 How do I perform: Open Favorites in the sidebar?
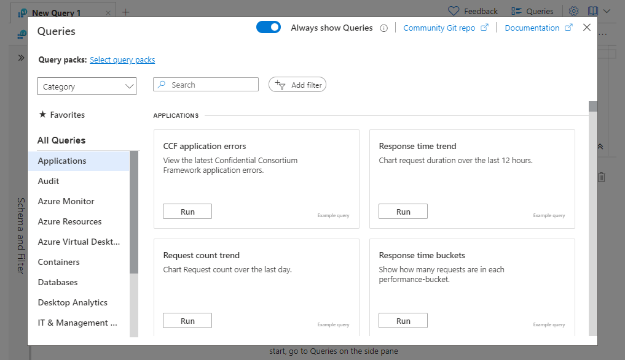click(x=62, y=115)
